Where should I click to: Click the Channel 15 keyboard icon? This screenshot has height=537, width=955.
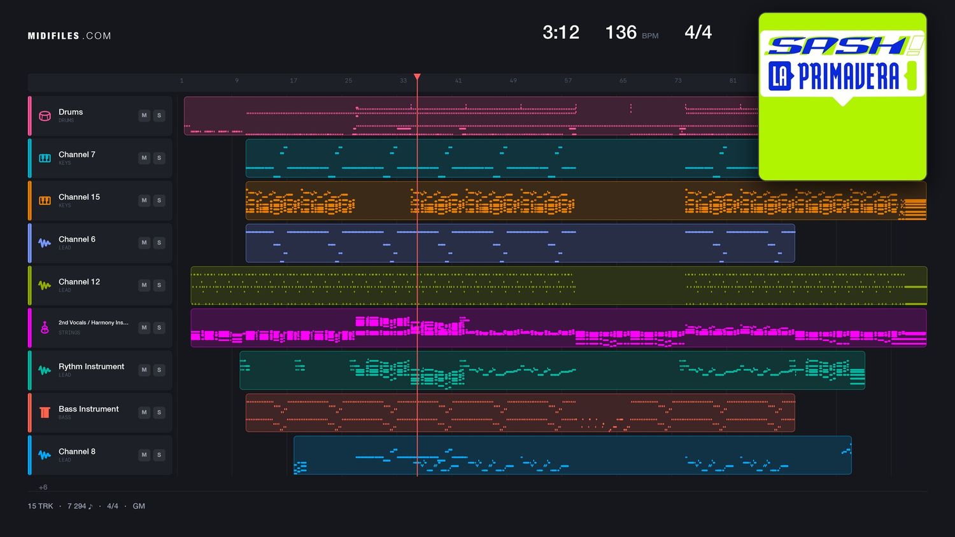click(45, 200)
